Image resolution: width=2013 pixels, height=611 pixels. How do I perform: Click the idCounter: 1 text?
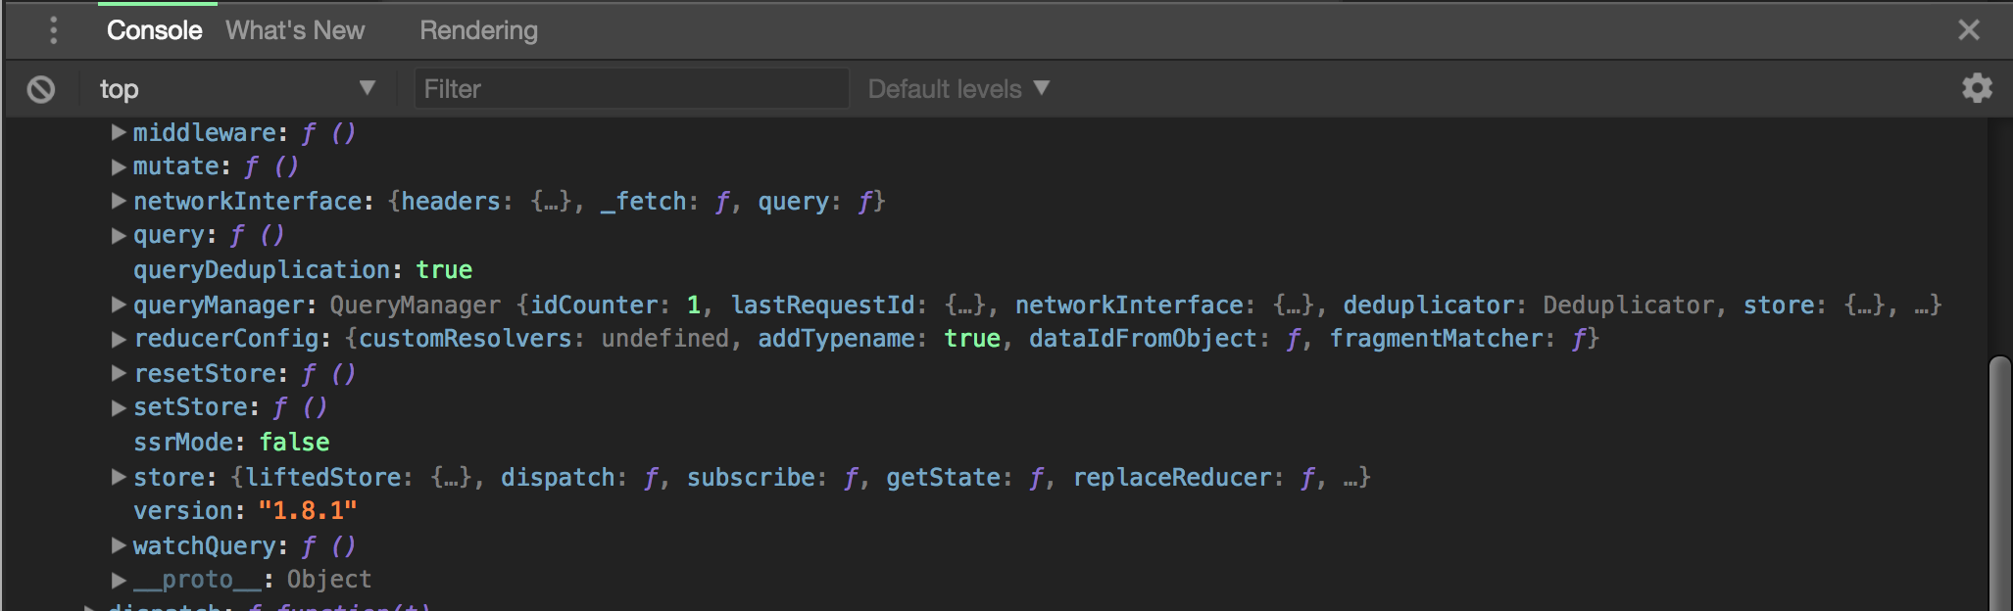tap(615, 305)
